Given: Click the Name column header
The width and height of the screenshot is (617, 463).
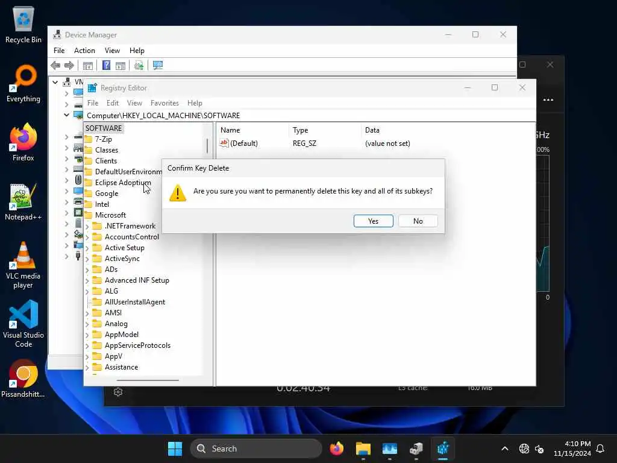Looking at the screenshot, I should 230,130.
